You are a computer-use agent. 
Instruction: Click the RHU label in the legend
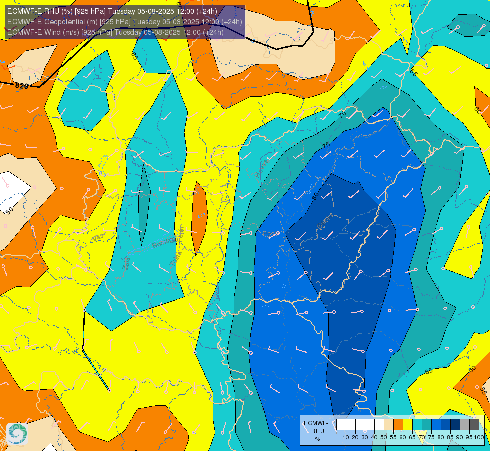point(318,431)
